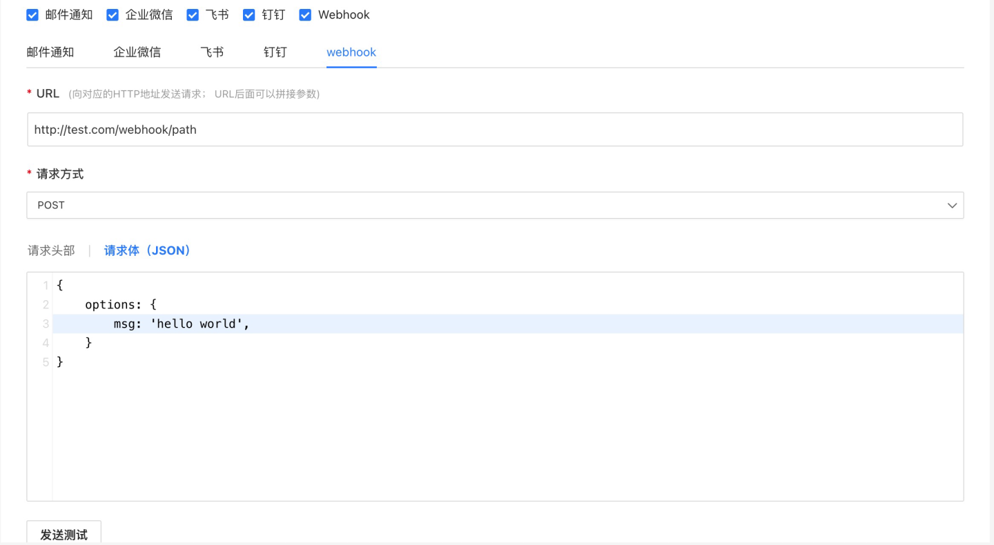Switch to the 邮件通知 tab

click(x=50, y=52)
